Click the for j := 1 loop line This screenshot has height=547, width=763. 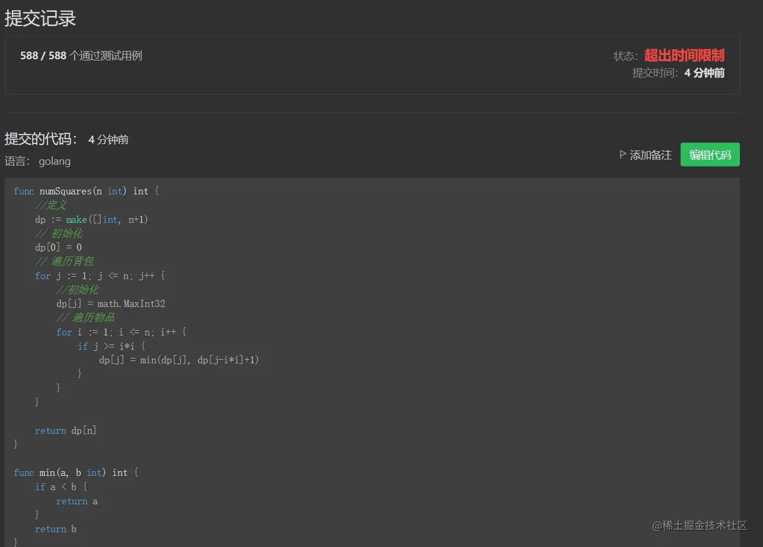[100, 276]
